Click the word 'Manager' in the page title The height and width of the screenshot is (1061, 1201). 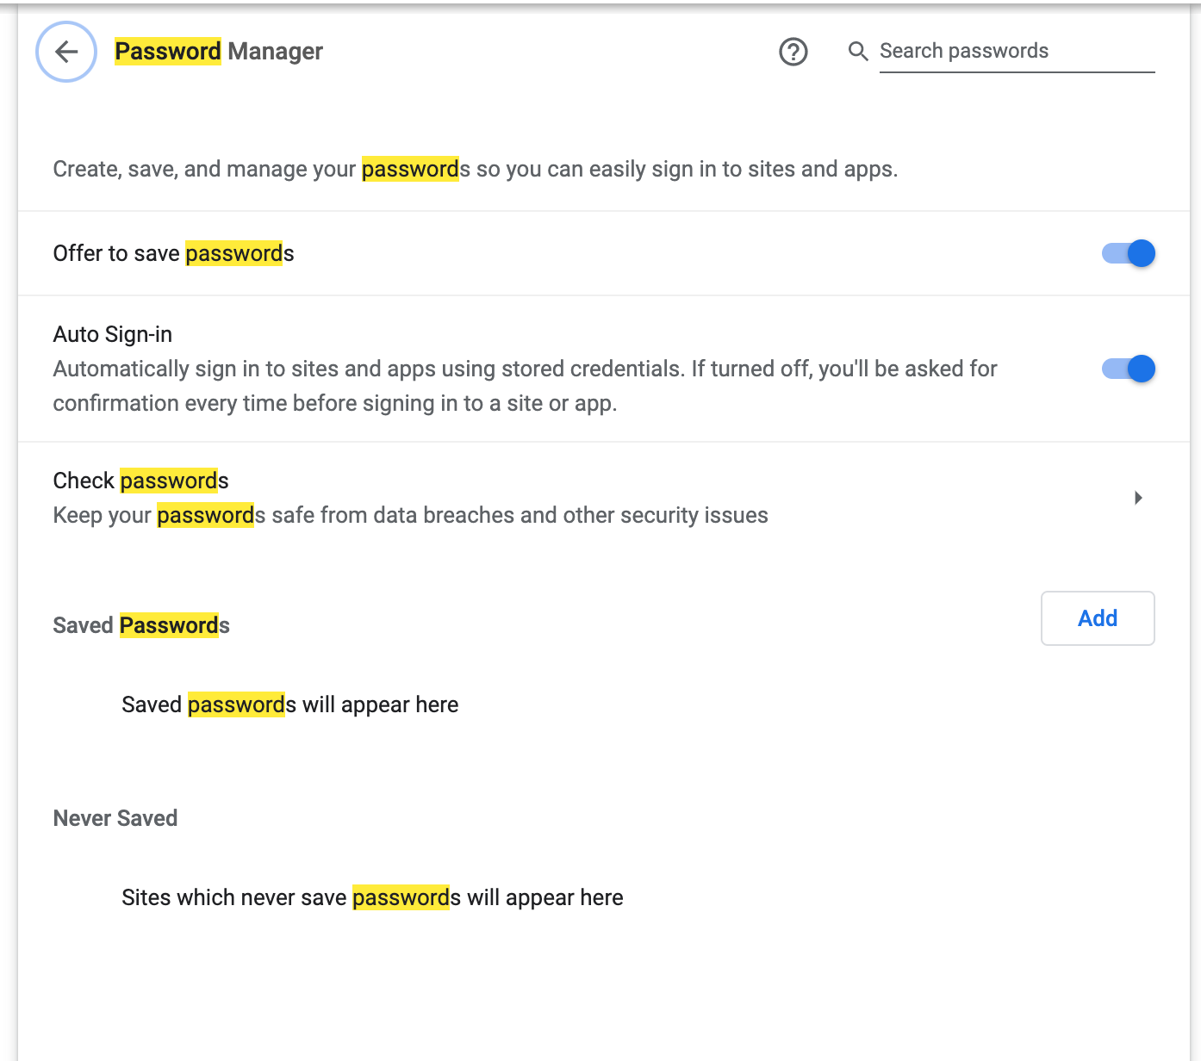[x=275, y=52]
